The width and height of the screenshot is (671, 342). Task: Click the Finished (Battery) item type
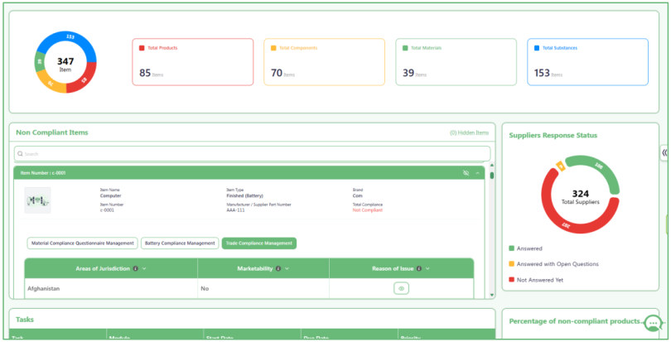tap(244, 195)
